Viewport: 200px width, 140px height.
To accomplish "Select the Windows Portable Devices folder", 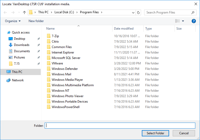I will [70, 102].
